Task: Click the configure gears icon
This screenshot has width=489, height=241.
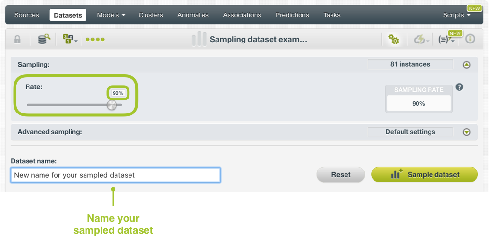Action: 394,40
